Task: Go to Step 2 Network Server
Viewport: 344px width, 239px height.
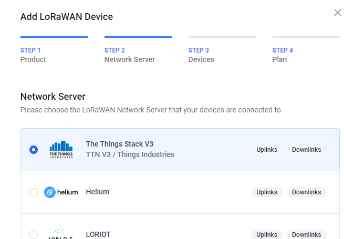Action: [x=129, y=55]
